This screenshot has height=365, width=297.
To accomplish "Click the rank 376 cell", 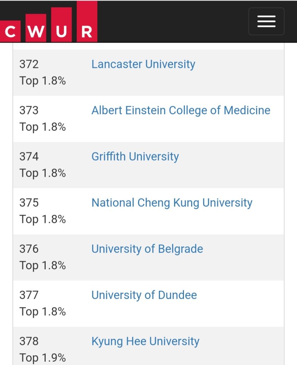I will (x=29, y=249).
